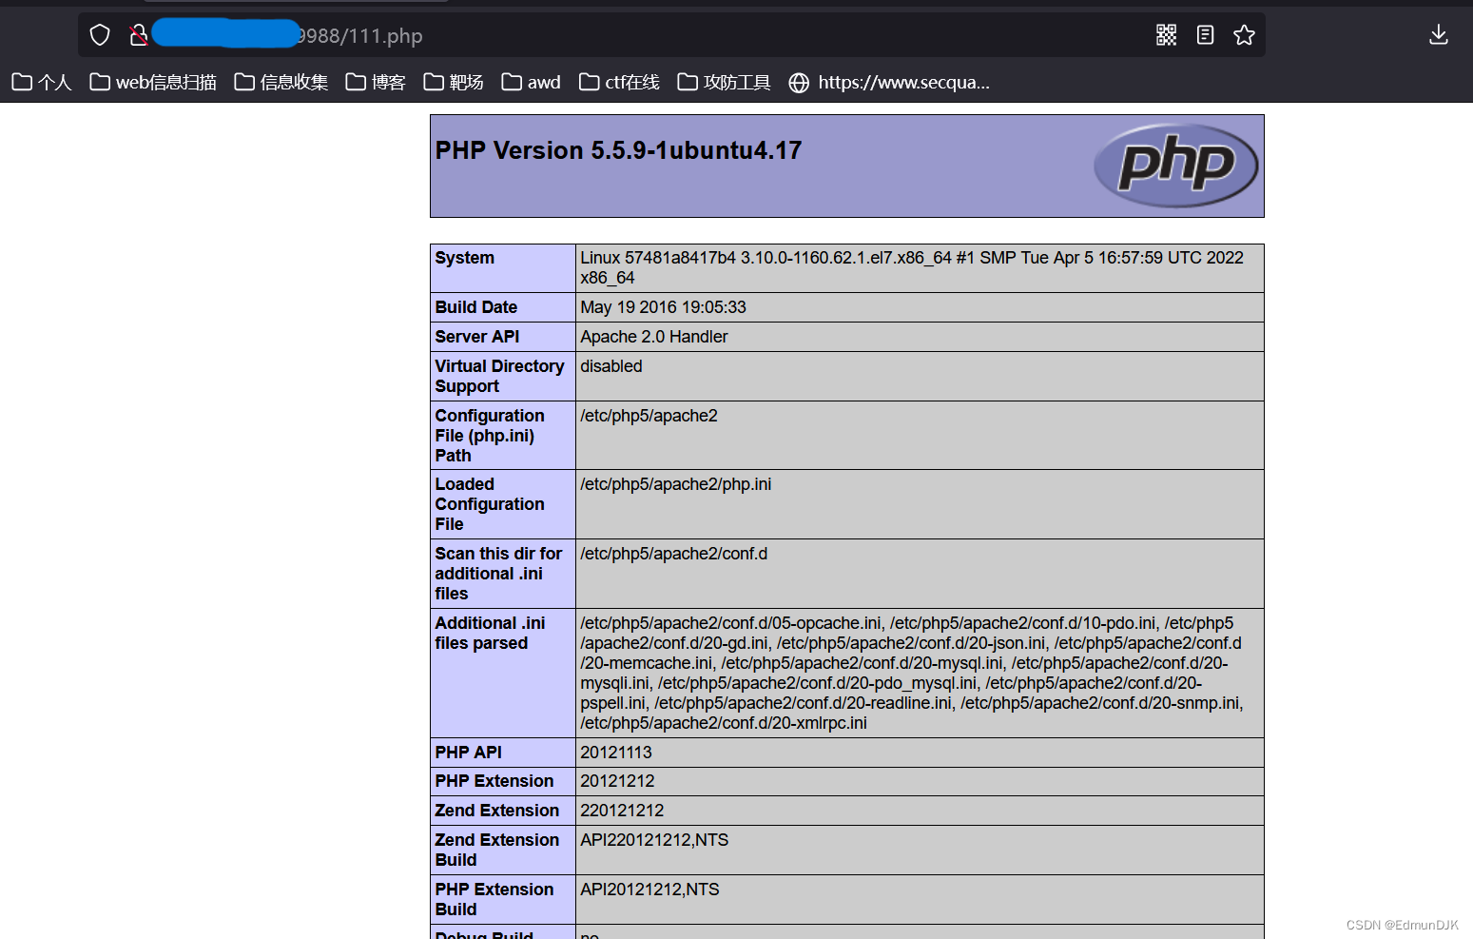Click the PHP API label

click(x=469, y=753)
